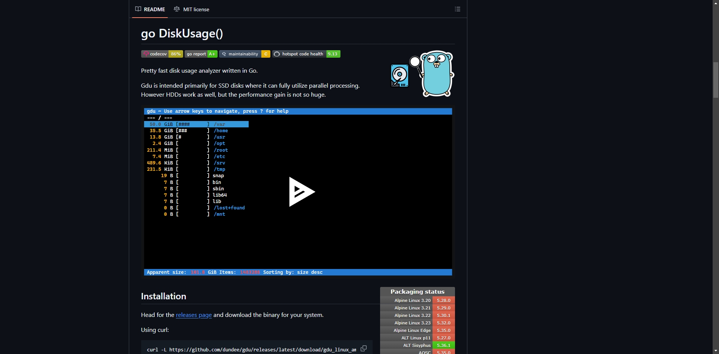Image resolution: width=719 pixels, height=354 pixels.
Task: Click the Gopher mascot logo image
Action: click(422, 73)
